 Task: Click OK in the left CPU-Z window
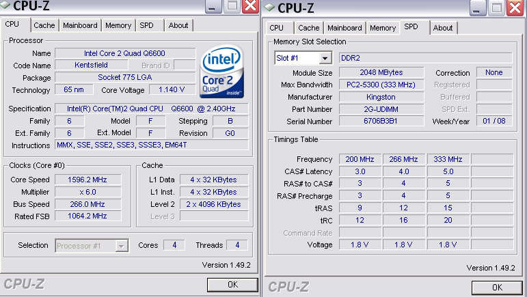pos(232,285)
